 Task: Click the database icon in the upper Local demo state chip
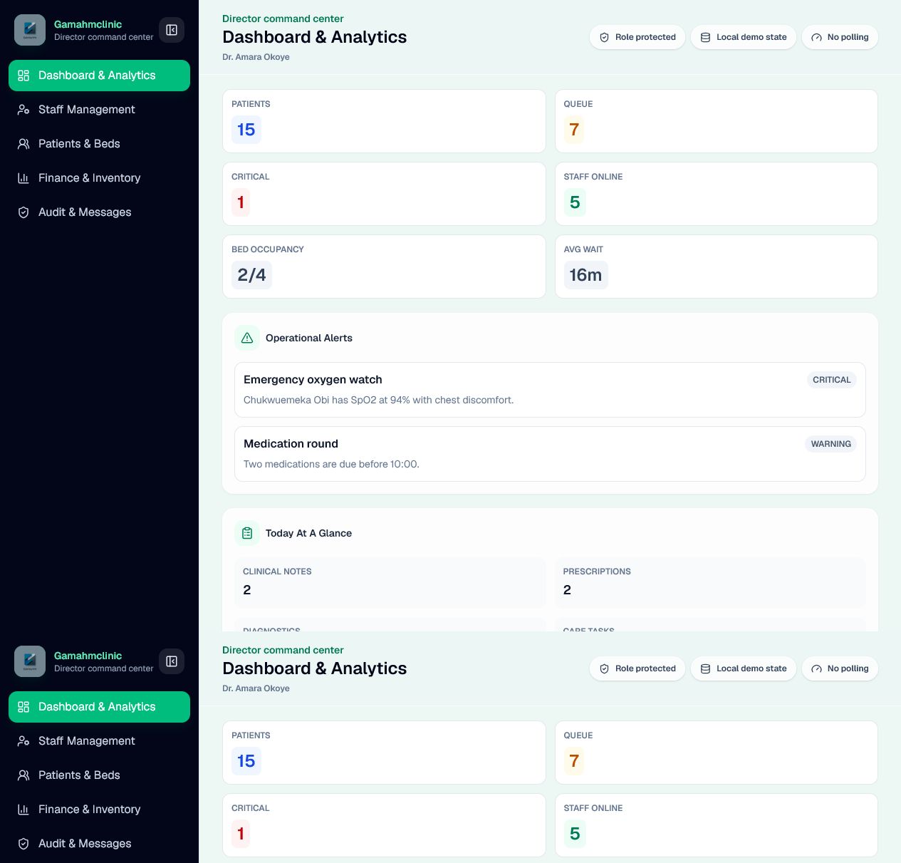click(x=705, y=37)
